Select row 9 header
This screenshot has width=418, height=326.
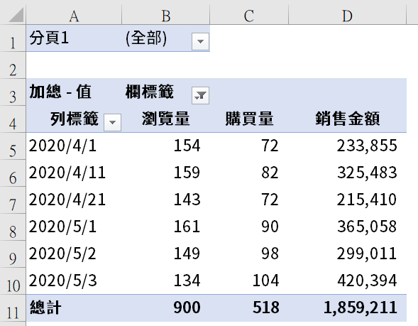(13, 254)
